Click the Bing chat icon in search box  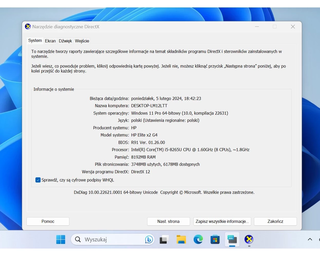coord(149,240)
